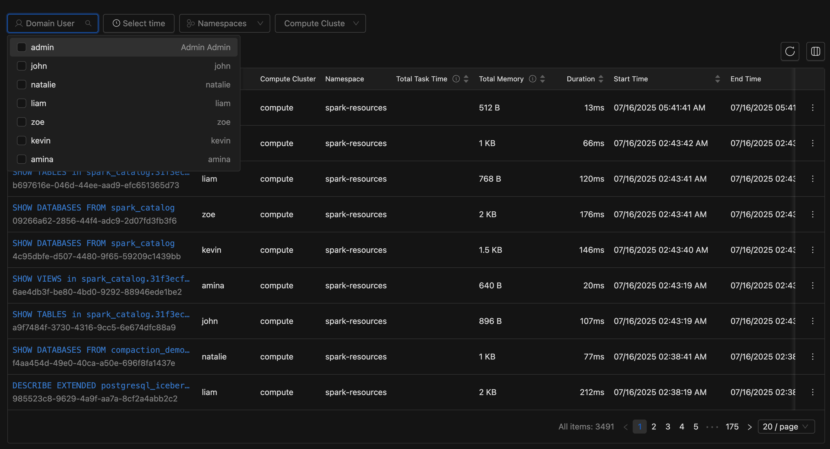
Task: Expand the Namespaces dropdown
Action: (225, 23)
